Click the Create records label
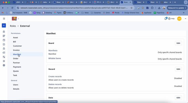This screenshot has height=103, width=188. 55,76
